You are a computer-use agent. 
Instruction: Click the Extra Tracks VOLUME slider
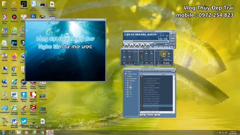click(x=158, y=57)
